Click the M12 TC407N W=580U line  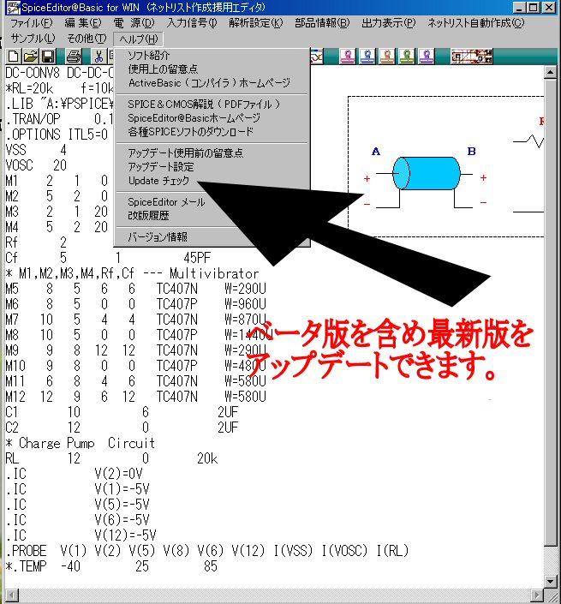pyautogui.click(x=136, y=397)
